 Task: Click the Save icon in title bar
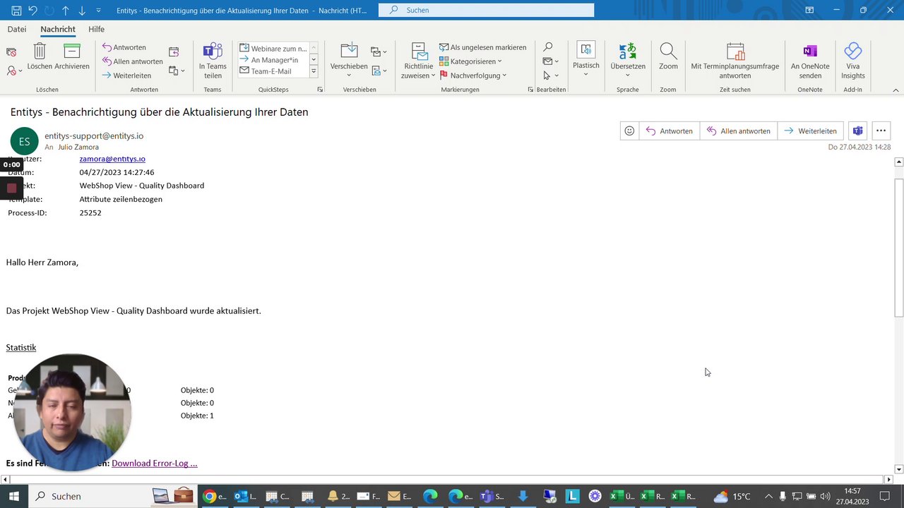tap(16, 10)
